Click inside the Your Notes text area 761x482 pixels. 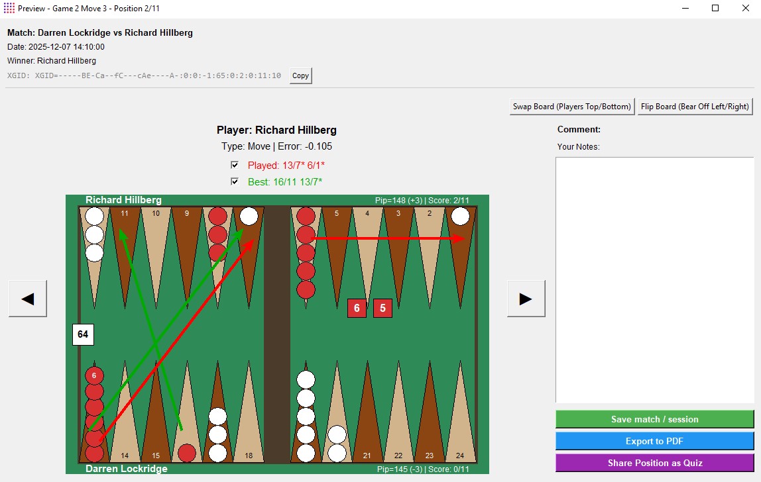coord(654,279)
